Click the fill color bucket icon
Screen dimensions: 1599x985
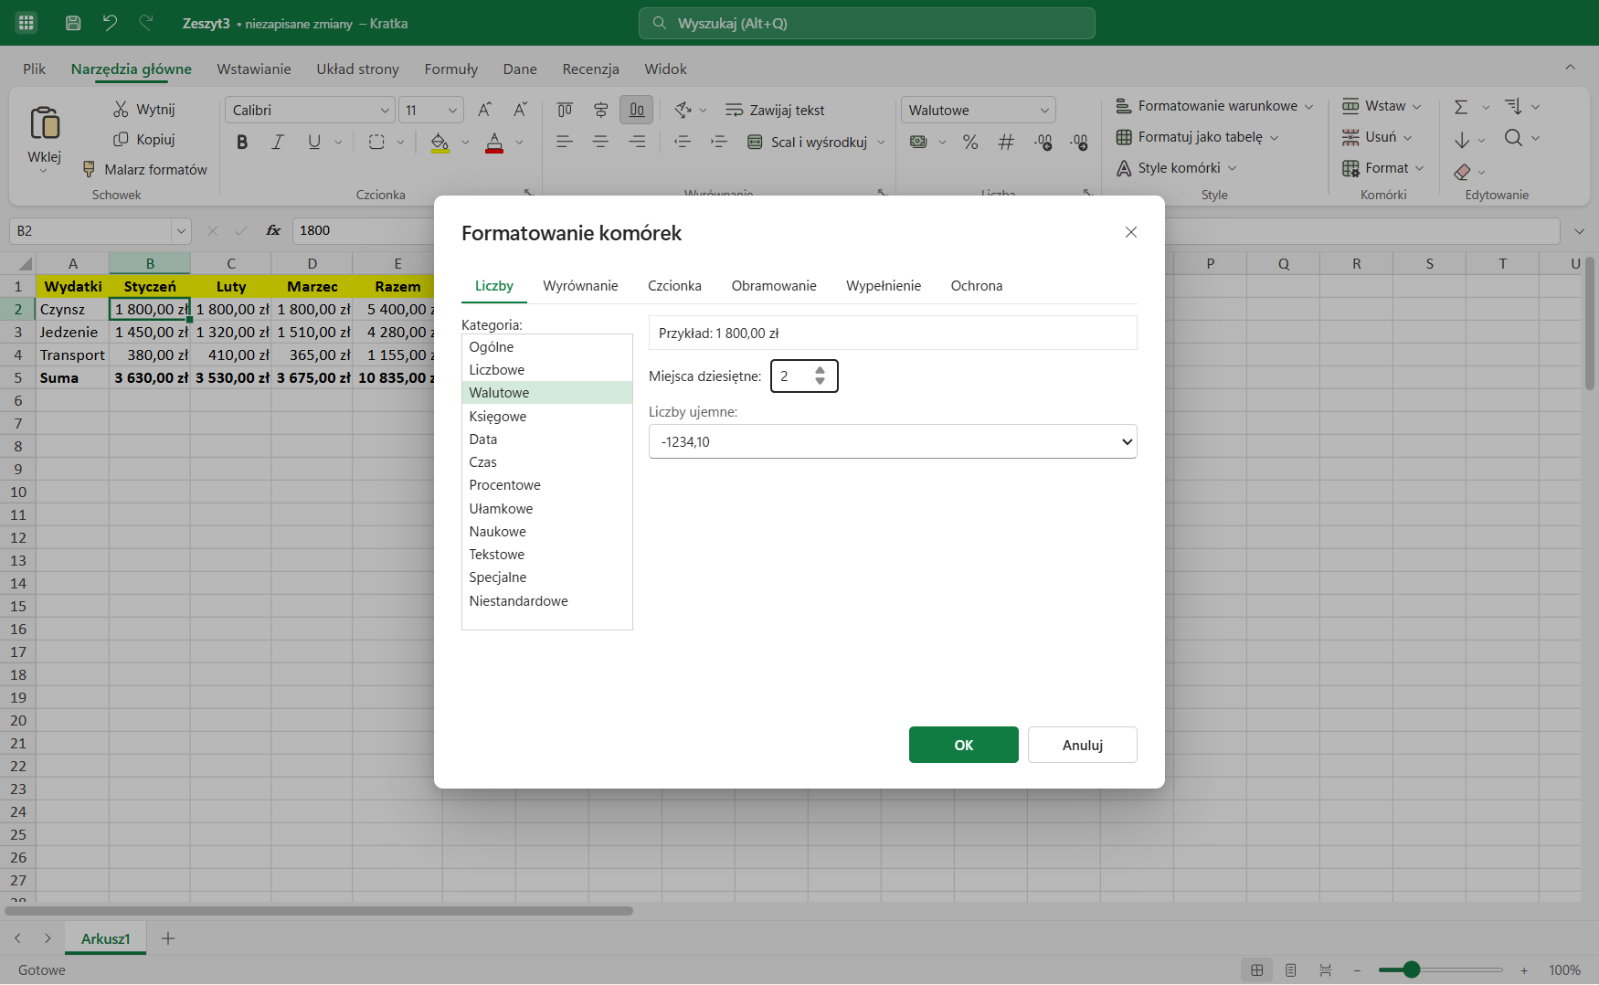(439, 143)
